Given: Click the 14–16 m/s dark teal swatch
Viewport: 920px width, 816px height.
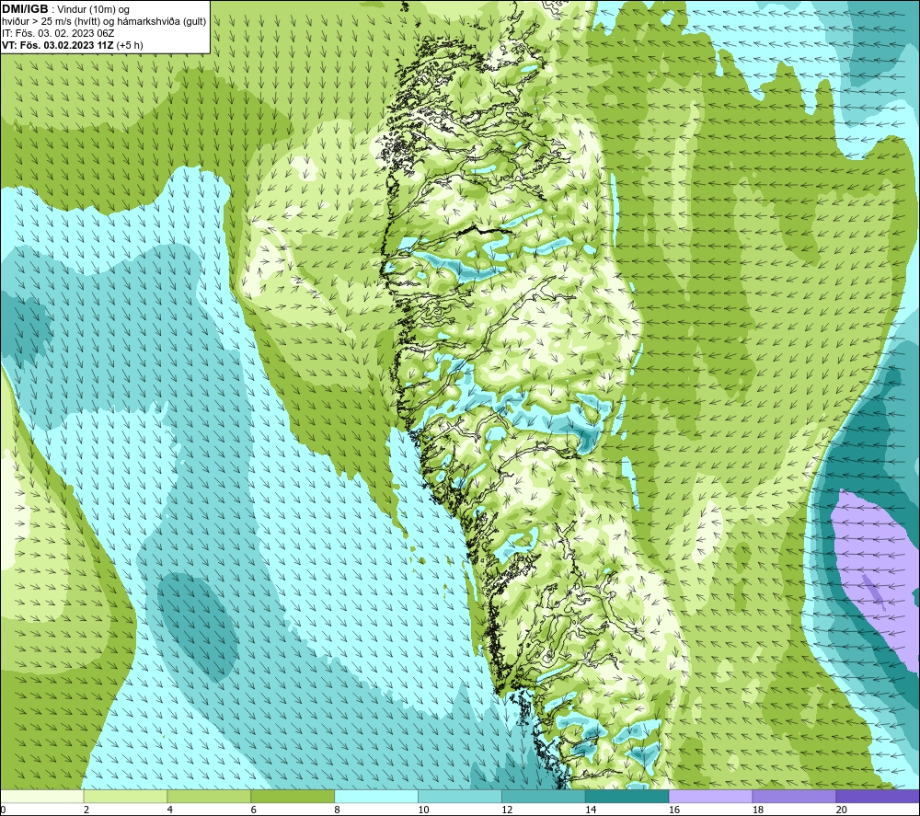Looking at the screenshot, I should (x=627, y=796).
